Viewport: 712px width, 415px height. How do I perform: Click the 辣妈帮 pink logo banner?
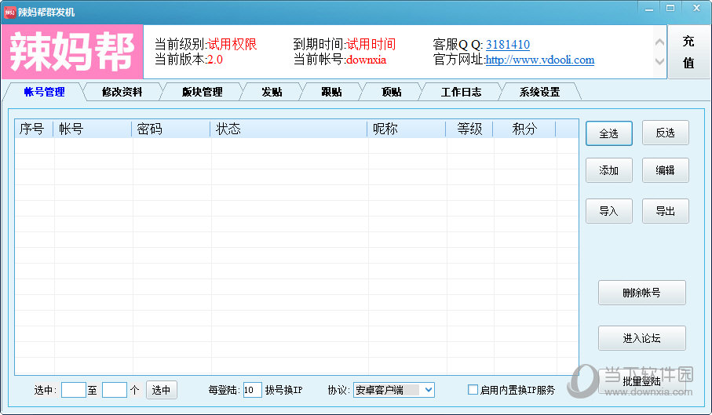72,52
